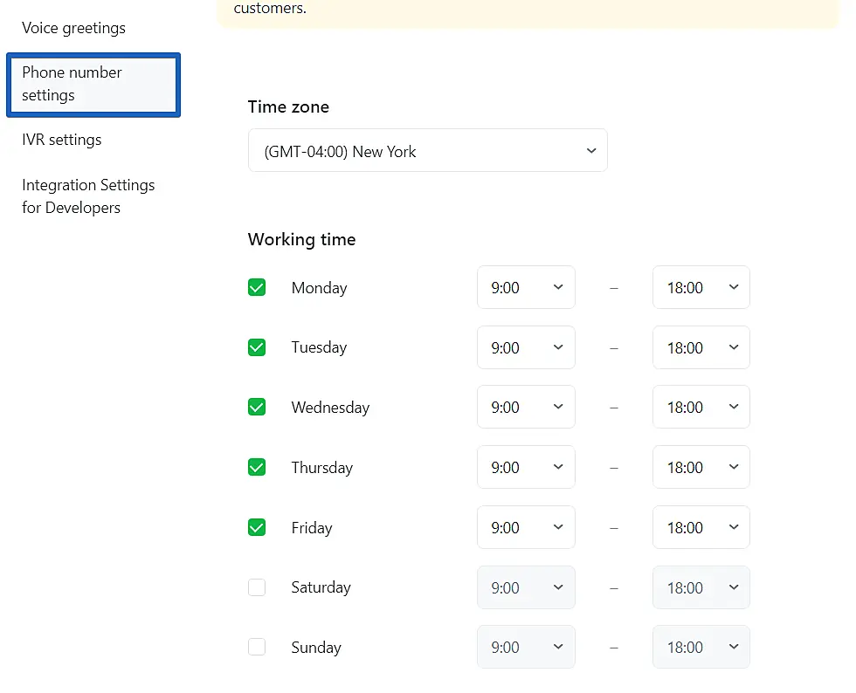Open Thursday end time dropdown
This screenshot has width=856, height=693.
701,467
